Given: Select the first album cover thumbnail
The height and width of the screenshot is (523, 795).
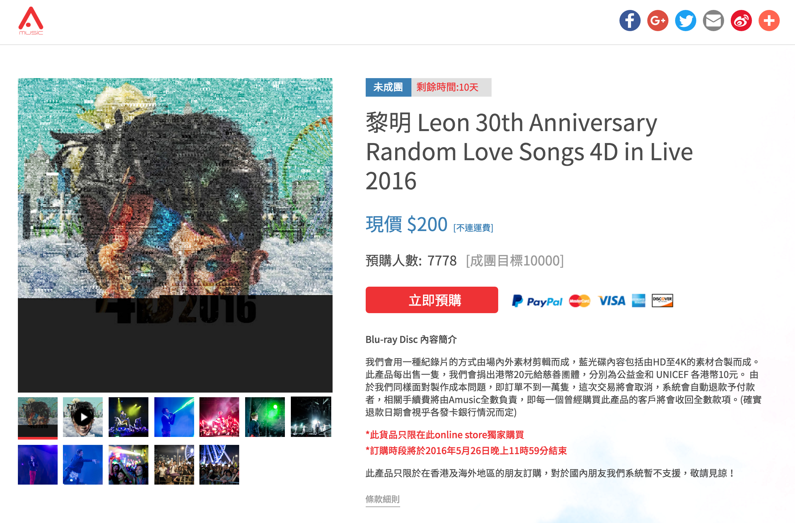Looking at the screenshot, I should [x=38, y=417].
